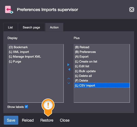The image size is (137, 127).
Task: Click the left arrow to move item to Display
Action: (x=69, y=69)
